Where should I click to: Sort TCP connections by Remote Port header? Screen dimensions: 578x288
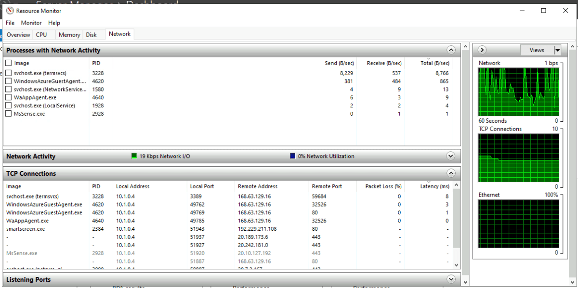click(x=327, y=186)
